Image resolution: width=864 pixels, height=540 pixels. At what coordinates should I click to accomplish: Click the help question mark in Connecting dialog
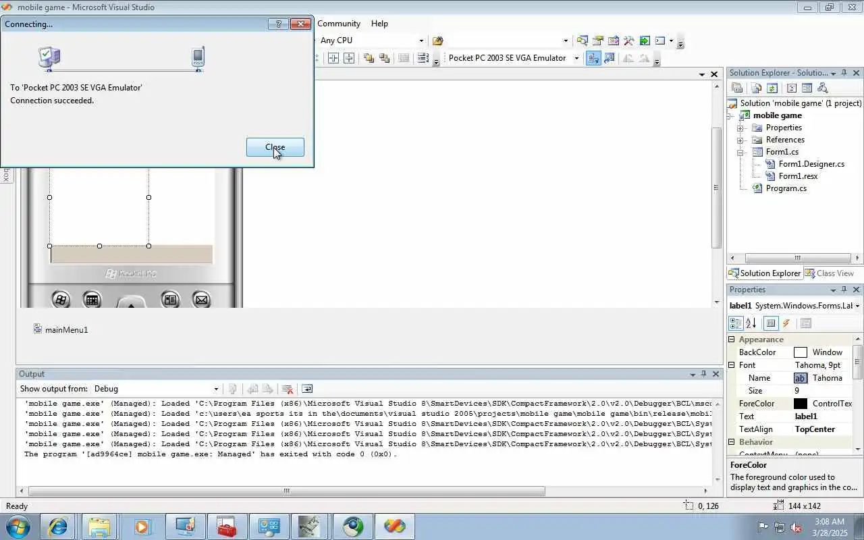click(278, 24)
